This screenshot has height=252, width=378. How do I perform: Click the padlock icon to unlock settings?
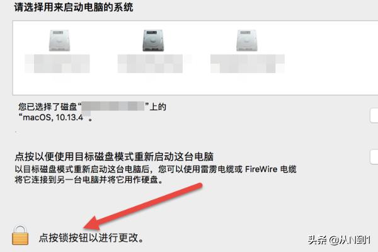[20, 235]
